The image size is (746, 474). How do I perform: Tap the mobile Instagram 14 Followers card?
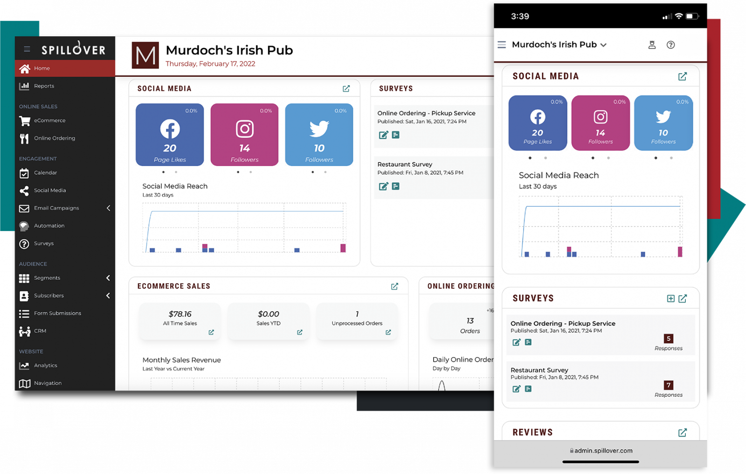pyautogui.click(x=601, y=123)
